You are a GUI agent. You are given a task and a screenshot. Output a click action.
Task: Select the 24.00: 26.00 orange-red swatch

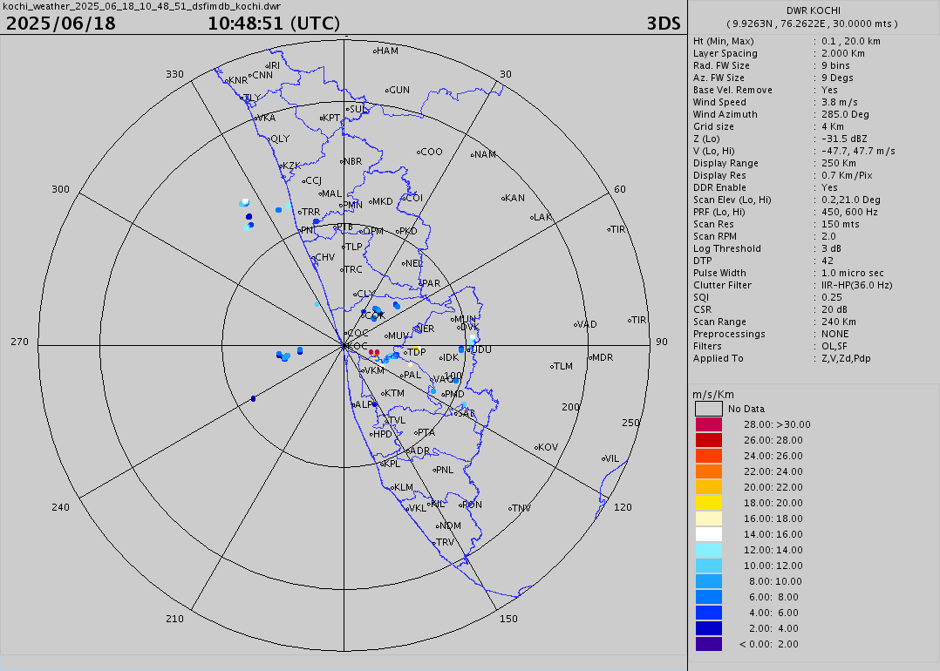(x=709, y=455)
